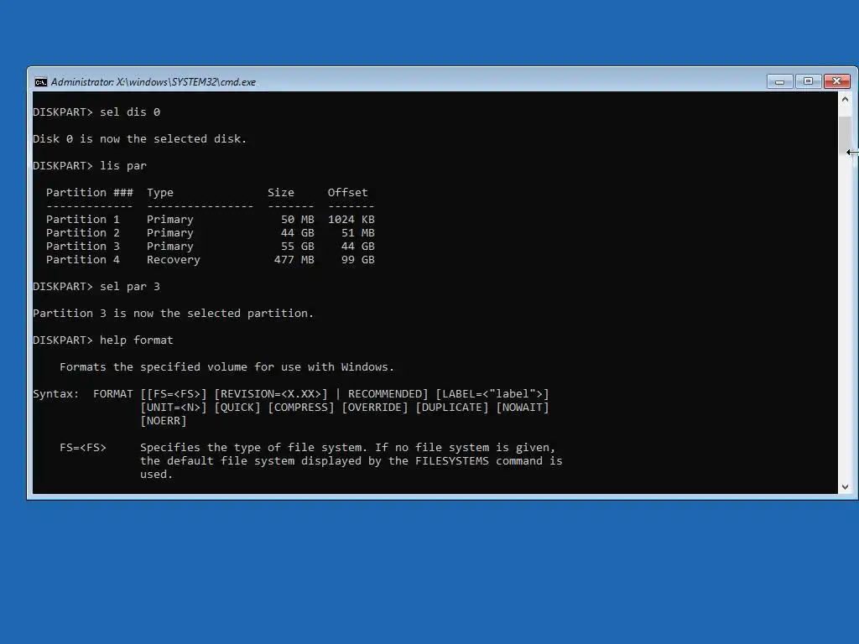
Task: Click the 'RECOMMENDED]' syntax option
Action: click(x=388, y=394)
